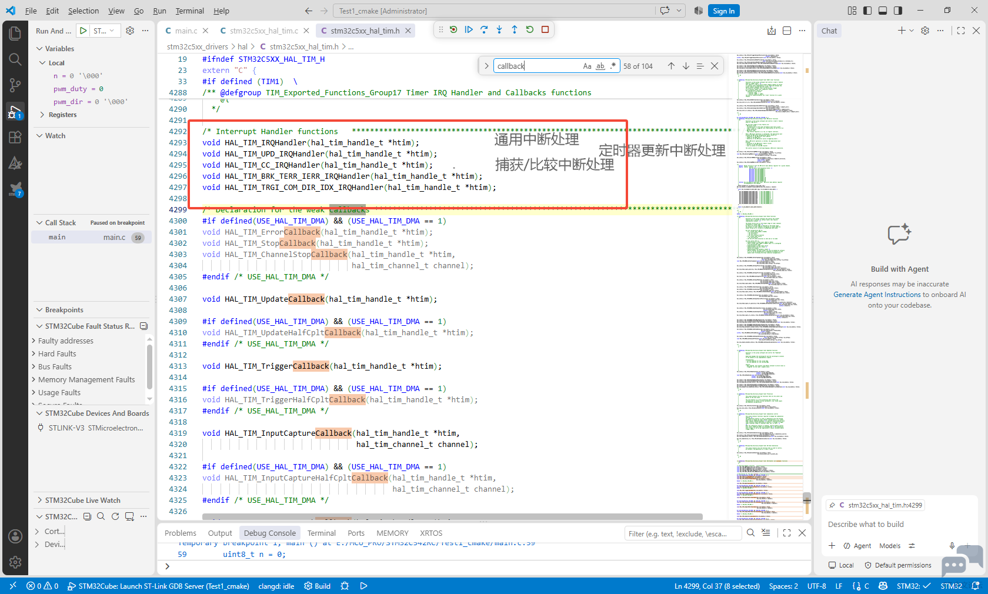The height and width of the screenshot is (594, 988).
Task: Open the MEMORY panel tab
Action: 392,533
